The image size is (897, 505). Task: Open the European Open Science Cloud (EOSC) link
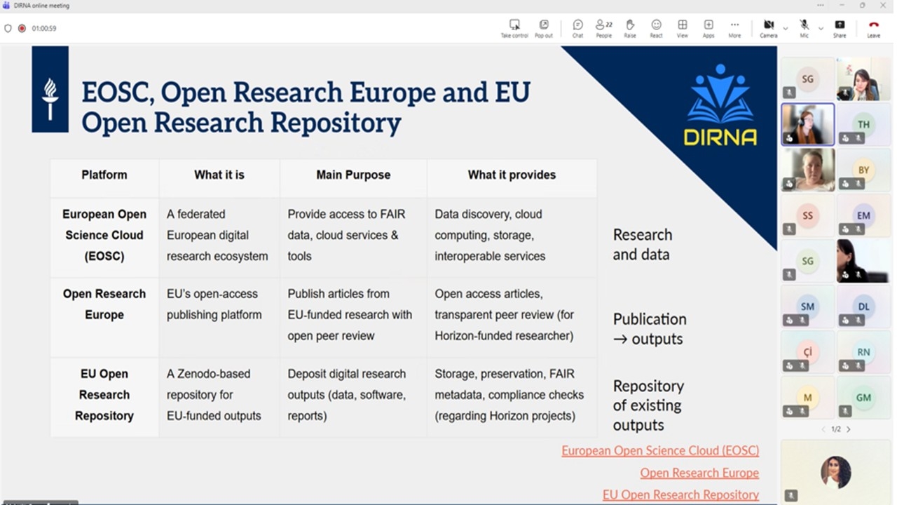[x=659, y=451]
